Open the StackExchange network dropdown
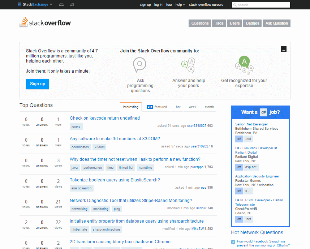The image size is (310, 249). point(35,5)
